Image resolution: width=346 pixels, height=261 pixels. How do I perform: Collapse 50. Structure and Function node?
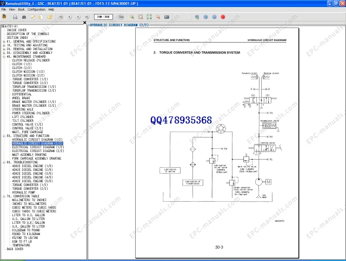4,136
